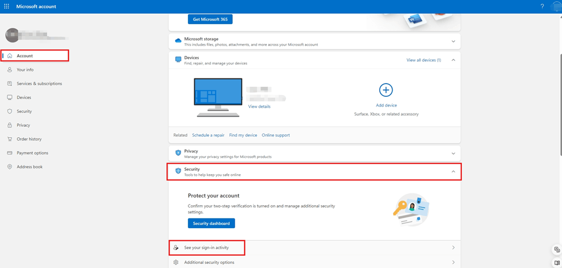Click the Services & subscriptions icon
Screen dimensions: 562x268
[10, 84]
